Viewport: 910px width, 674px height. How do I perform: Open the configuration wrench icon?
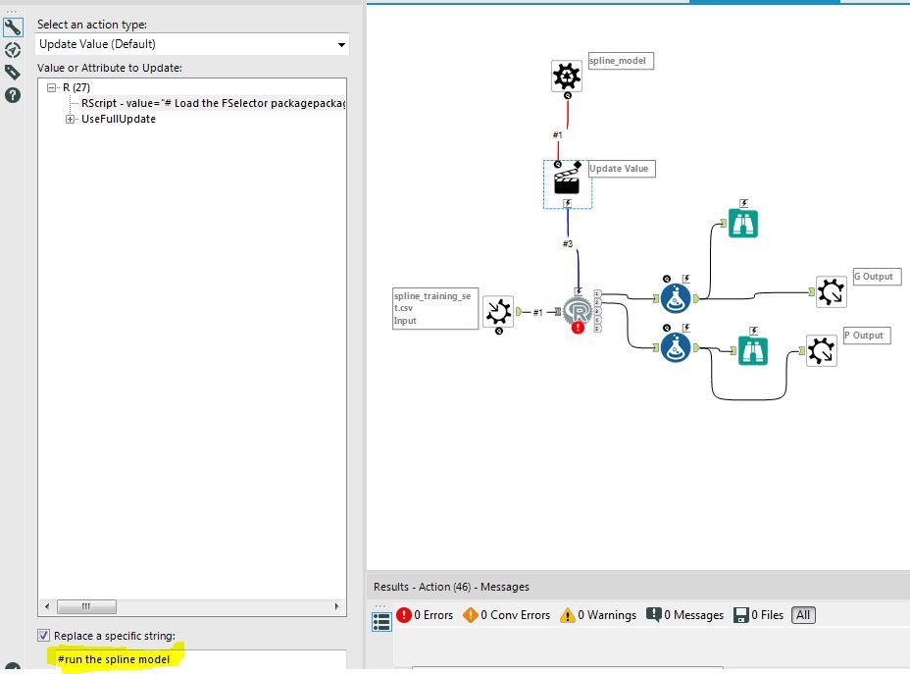[x=12, y=26]
